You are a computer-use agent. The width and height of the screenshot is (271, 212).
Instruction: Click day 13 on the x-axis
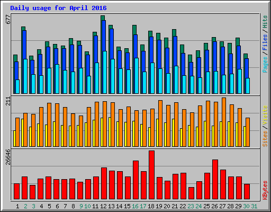[x=111, y=206]
